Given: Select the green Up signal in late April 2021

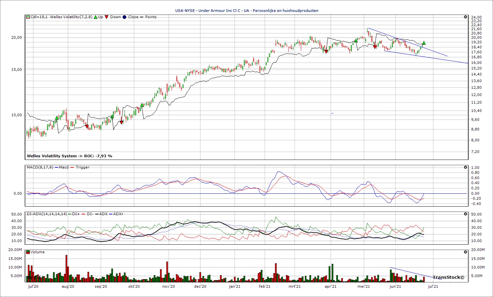Looking at the screenshot, I should tap(356, 40).
